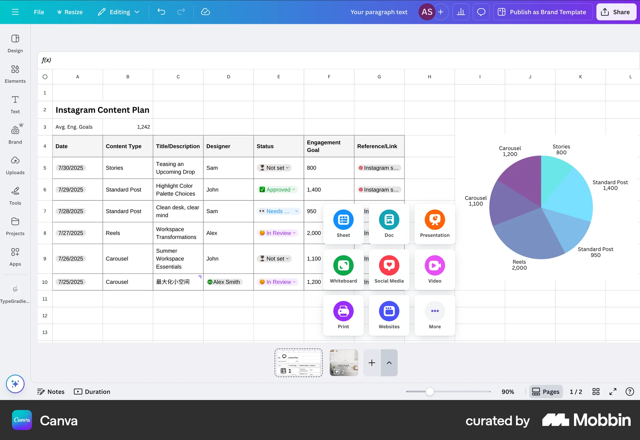The height and width of the screenshot is (440, 640).
Task: Toggle the Pages view button
Action: coord(546,392)
